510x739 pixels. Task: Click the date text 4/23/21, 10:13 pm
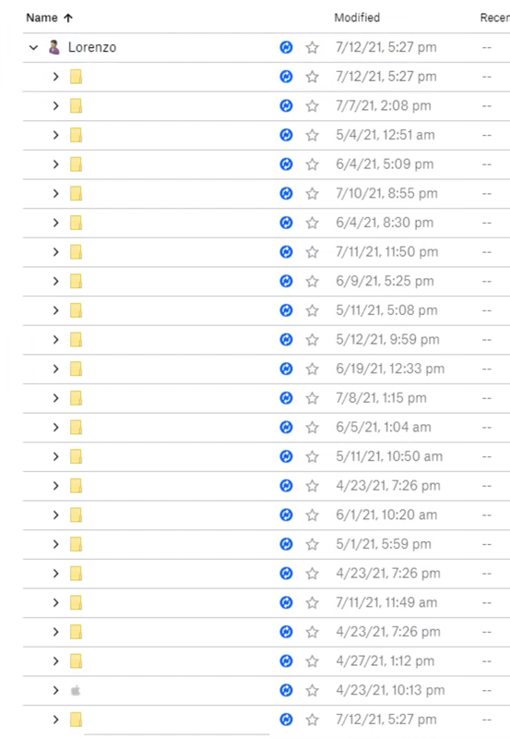[x=390, y=690]
